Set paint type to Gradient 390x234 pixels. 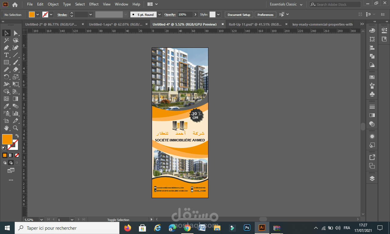pos(11,155)
